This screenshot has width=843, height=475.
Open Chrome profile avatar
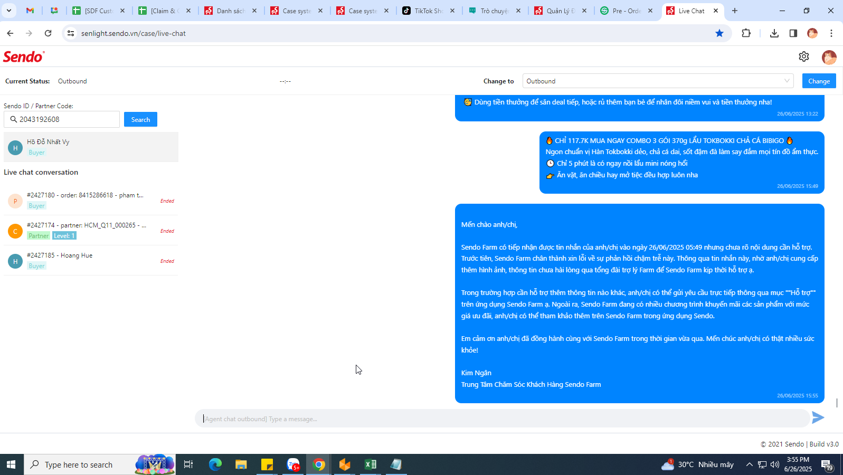point(812,33)
